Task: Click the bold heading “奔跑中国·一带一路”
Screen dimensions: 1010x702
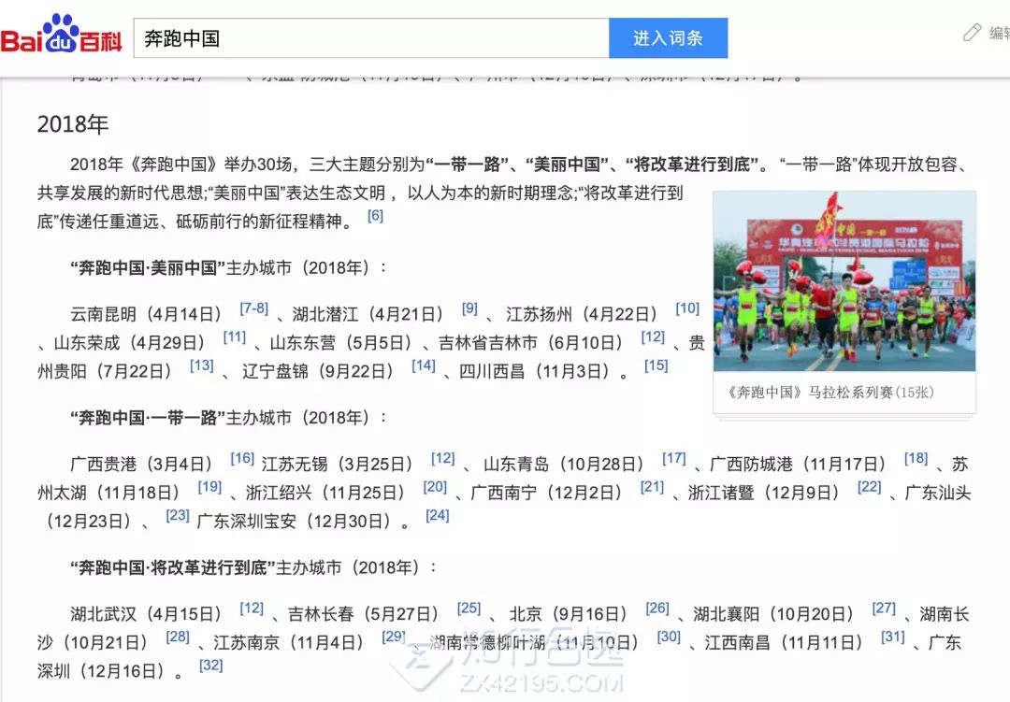Action: click(x=148, y=417)
